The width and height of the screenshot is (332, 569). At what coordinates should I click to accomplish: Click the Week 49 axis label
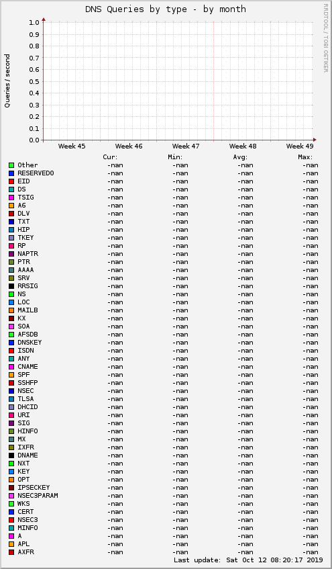pos(300,146)
